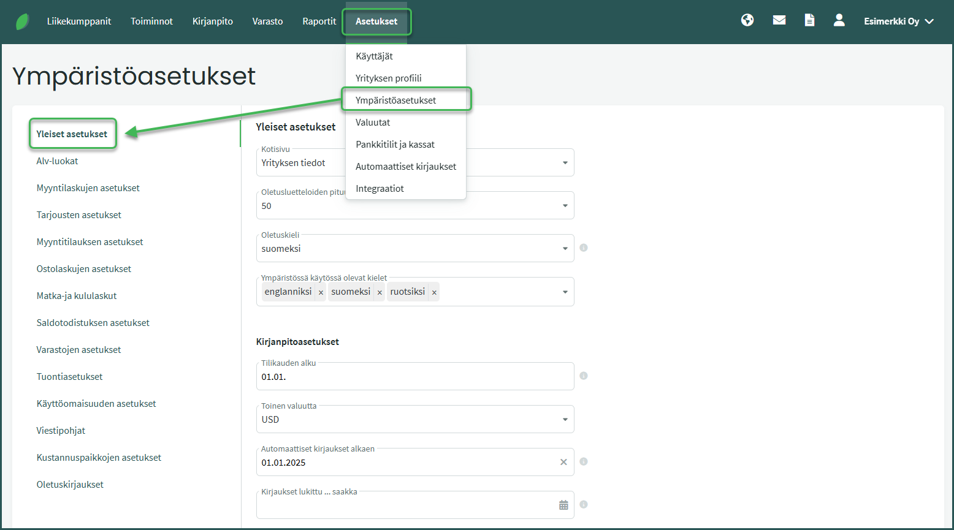Go to Alv-luokat settings section
Screen dimensions: 954x530
tap(58, 161)
